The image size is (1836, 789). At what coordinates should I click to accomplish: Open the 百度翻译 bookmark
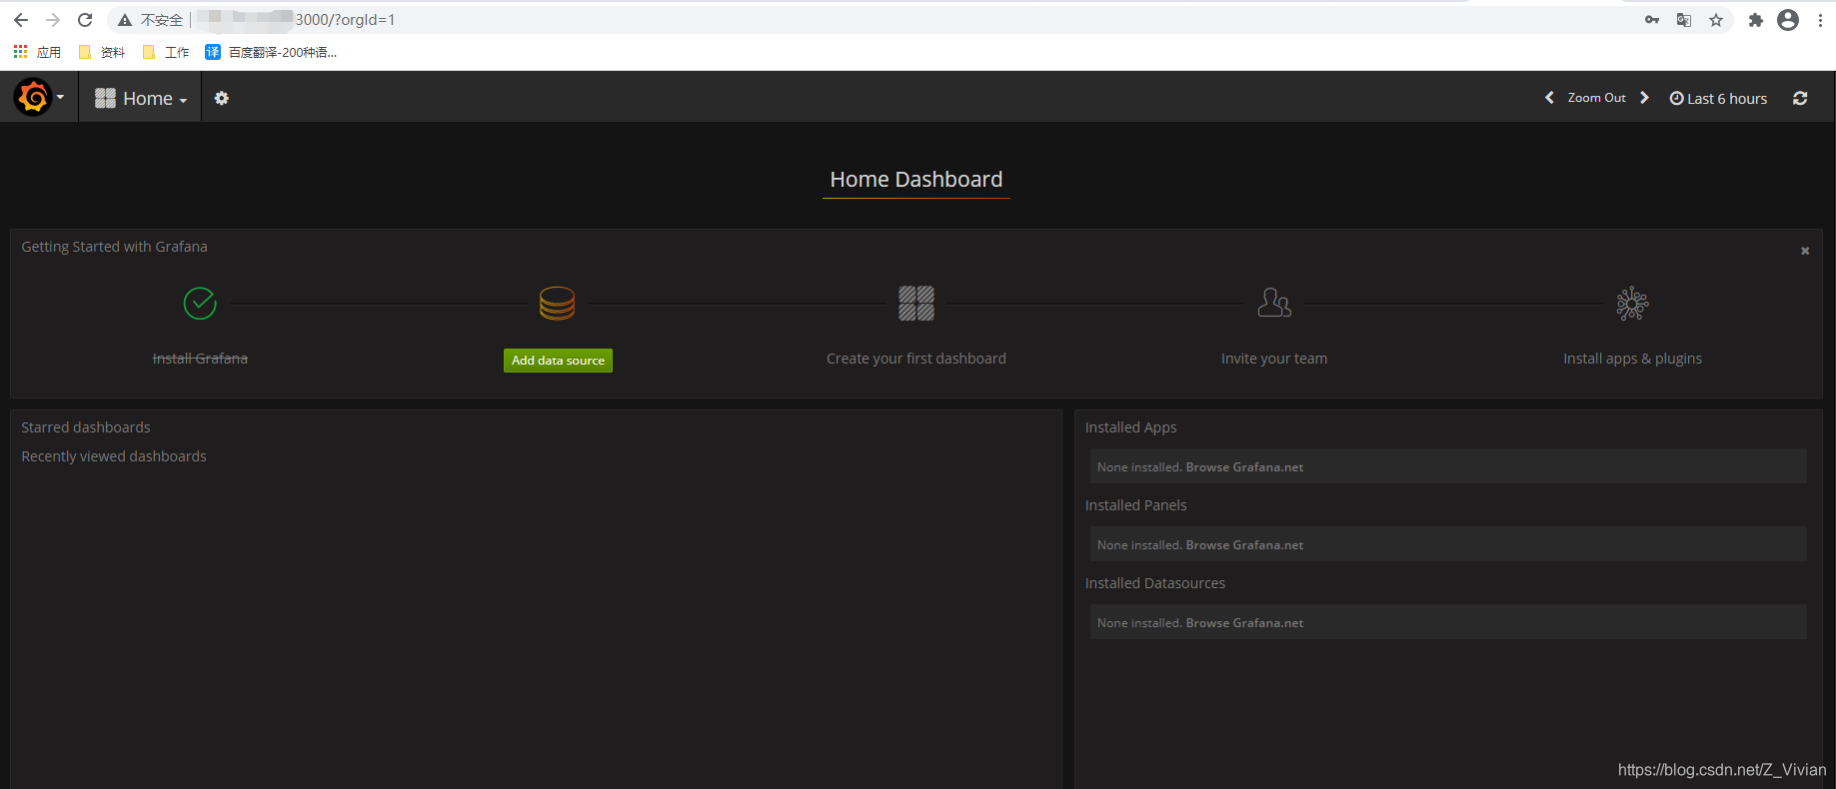(x=271, y=52)
